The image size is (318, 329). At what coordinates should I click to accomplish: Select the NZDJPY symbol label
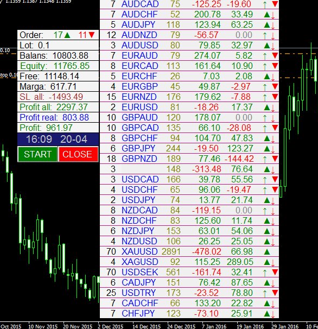[x=138, y=231]
